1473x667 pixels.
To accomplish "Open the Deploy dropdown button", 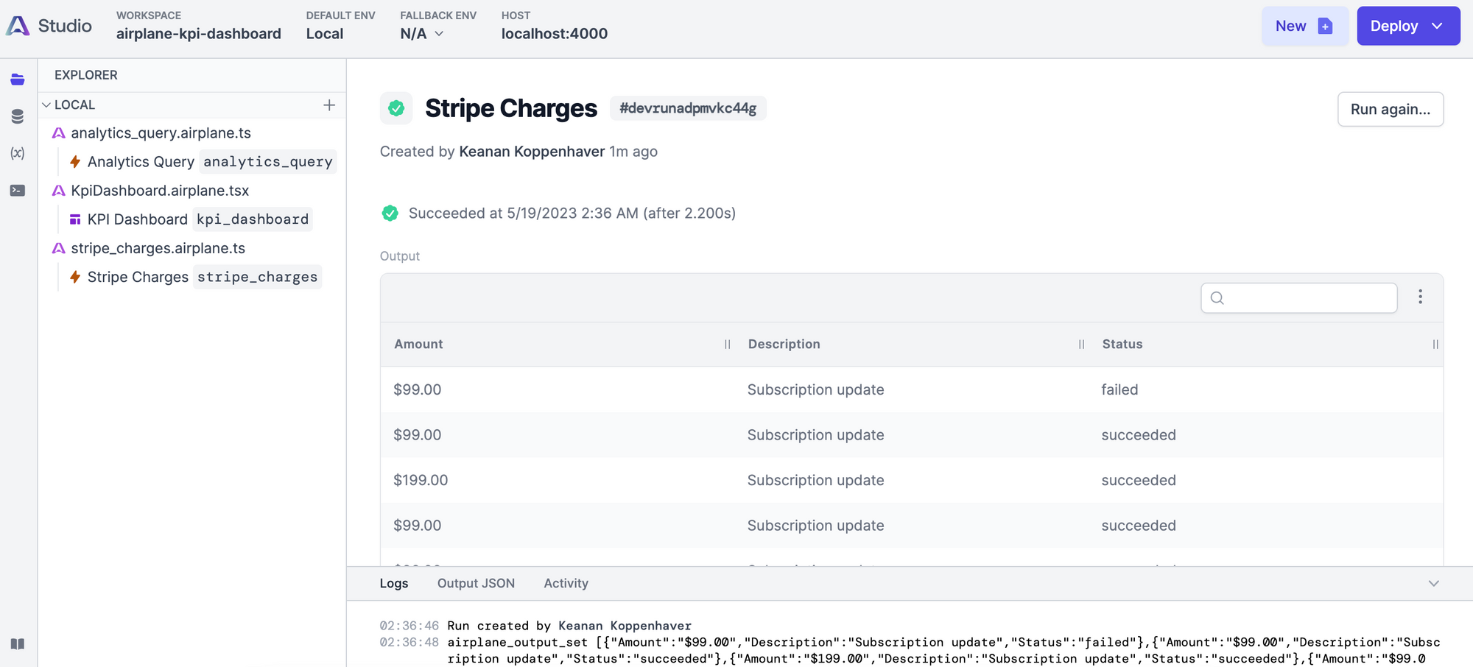I will point(1408,26).
